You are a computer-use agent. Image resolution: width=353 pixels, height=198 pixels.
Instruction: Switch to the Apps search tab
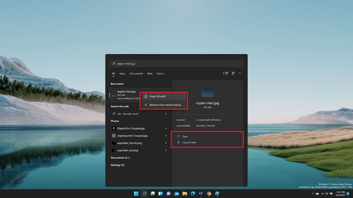point(122,74)
